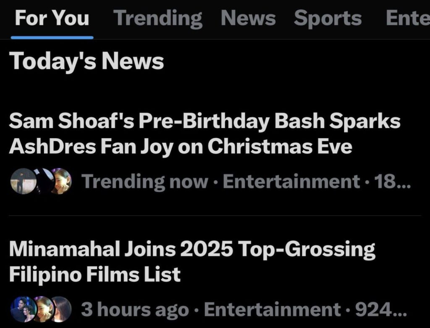Click Entertainment category on Minamahal story
430x328 pixels.
272,310
